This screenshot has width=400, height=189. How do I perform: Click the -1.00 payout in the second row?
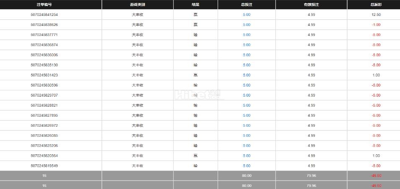click(x=376, y=25)
